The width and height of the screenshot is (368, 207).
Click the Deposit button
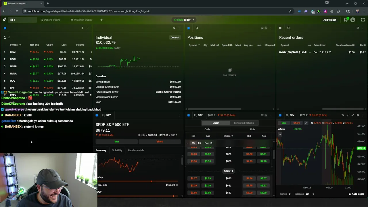coord(175,37)
